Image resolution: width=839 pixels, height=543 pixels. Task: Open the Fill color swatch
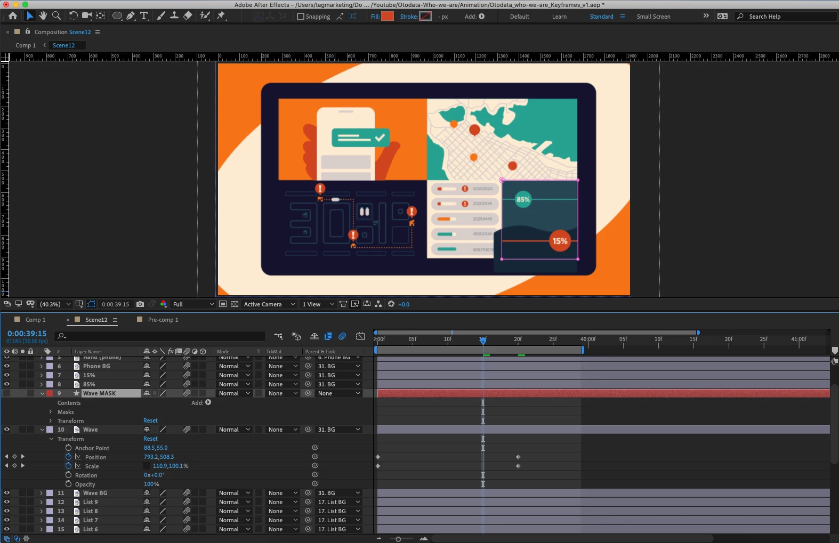point(388,17)
